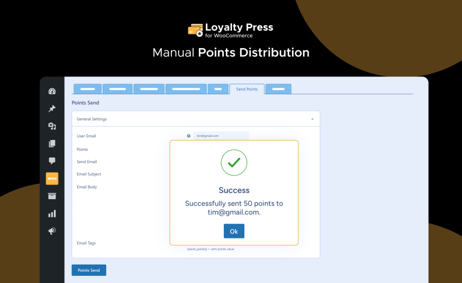Open the Pages icon in sidebar
Image resolution: width=462 pixels, height=283 pixels.
52,144
